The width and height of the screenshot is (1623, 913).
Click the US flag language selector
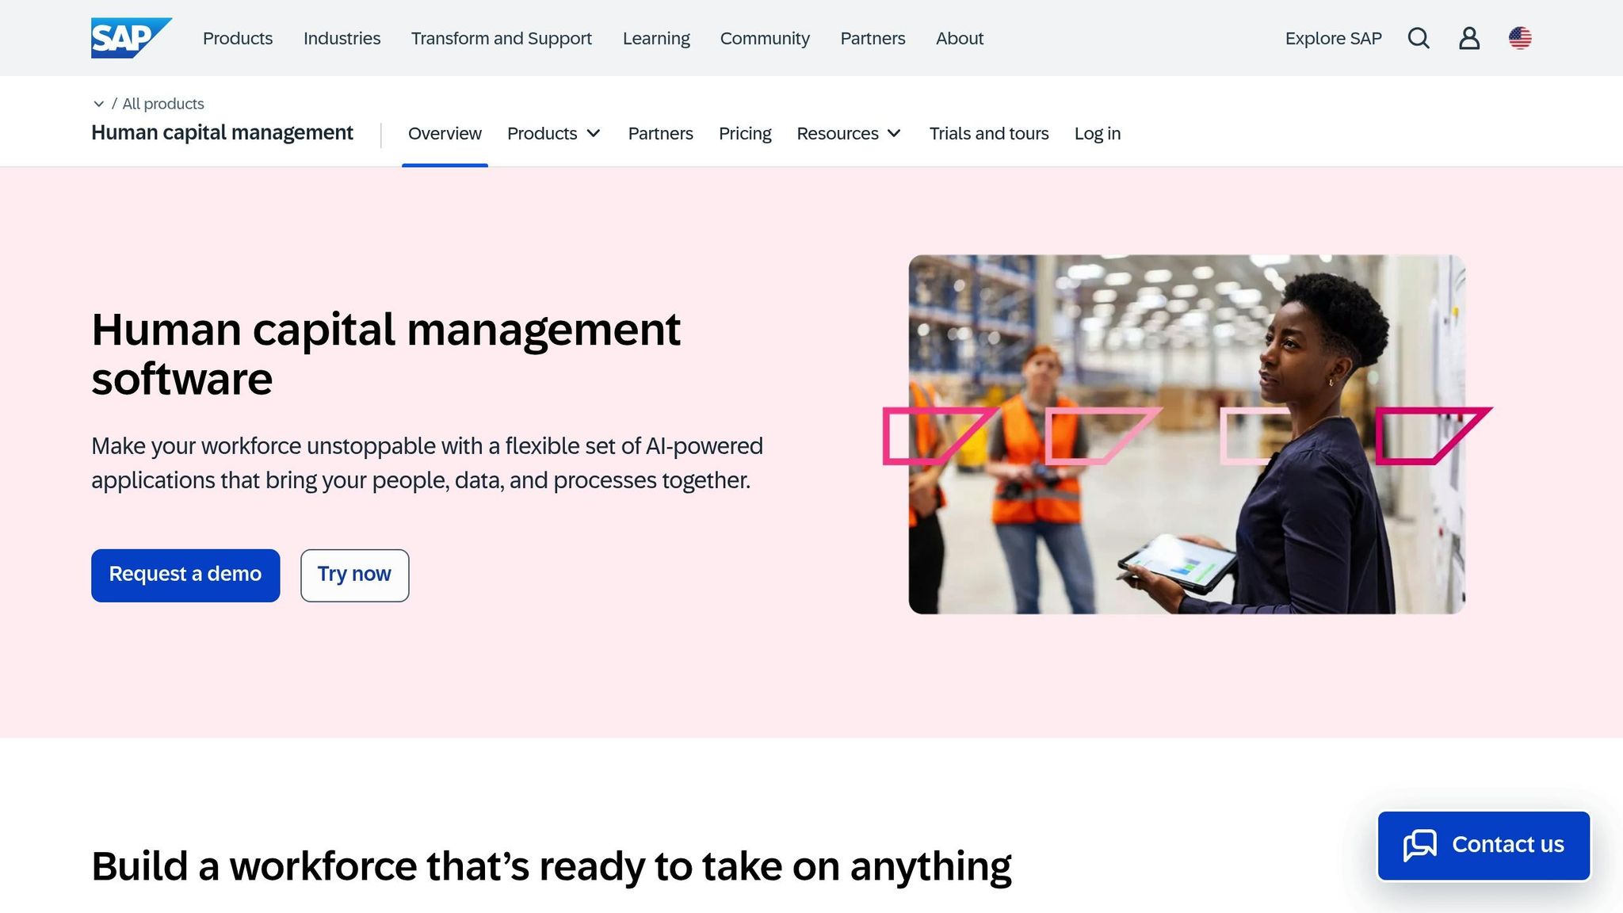click(1521, 37)
